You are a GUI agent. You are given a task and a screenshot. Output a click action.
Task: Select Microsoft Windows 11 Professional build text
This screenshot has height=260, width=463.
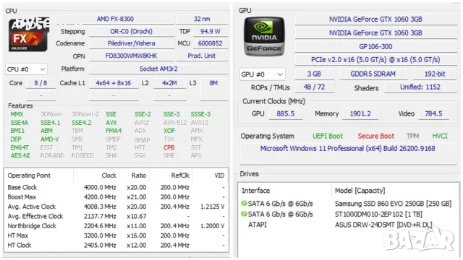click(x=347, y=149)
